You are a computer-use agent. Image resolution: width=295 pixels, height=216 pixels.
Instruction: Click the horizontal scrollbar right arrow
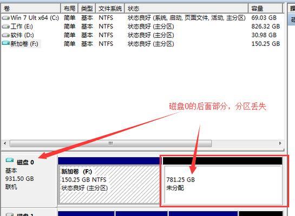[280, 144]
